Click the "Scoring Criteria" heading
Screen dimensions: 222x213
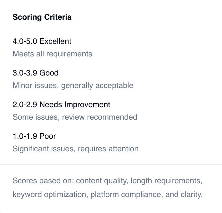coord(42,17)
